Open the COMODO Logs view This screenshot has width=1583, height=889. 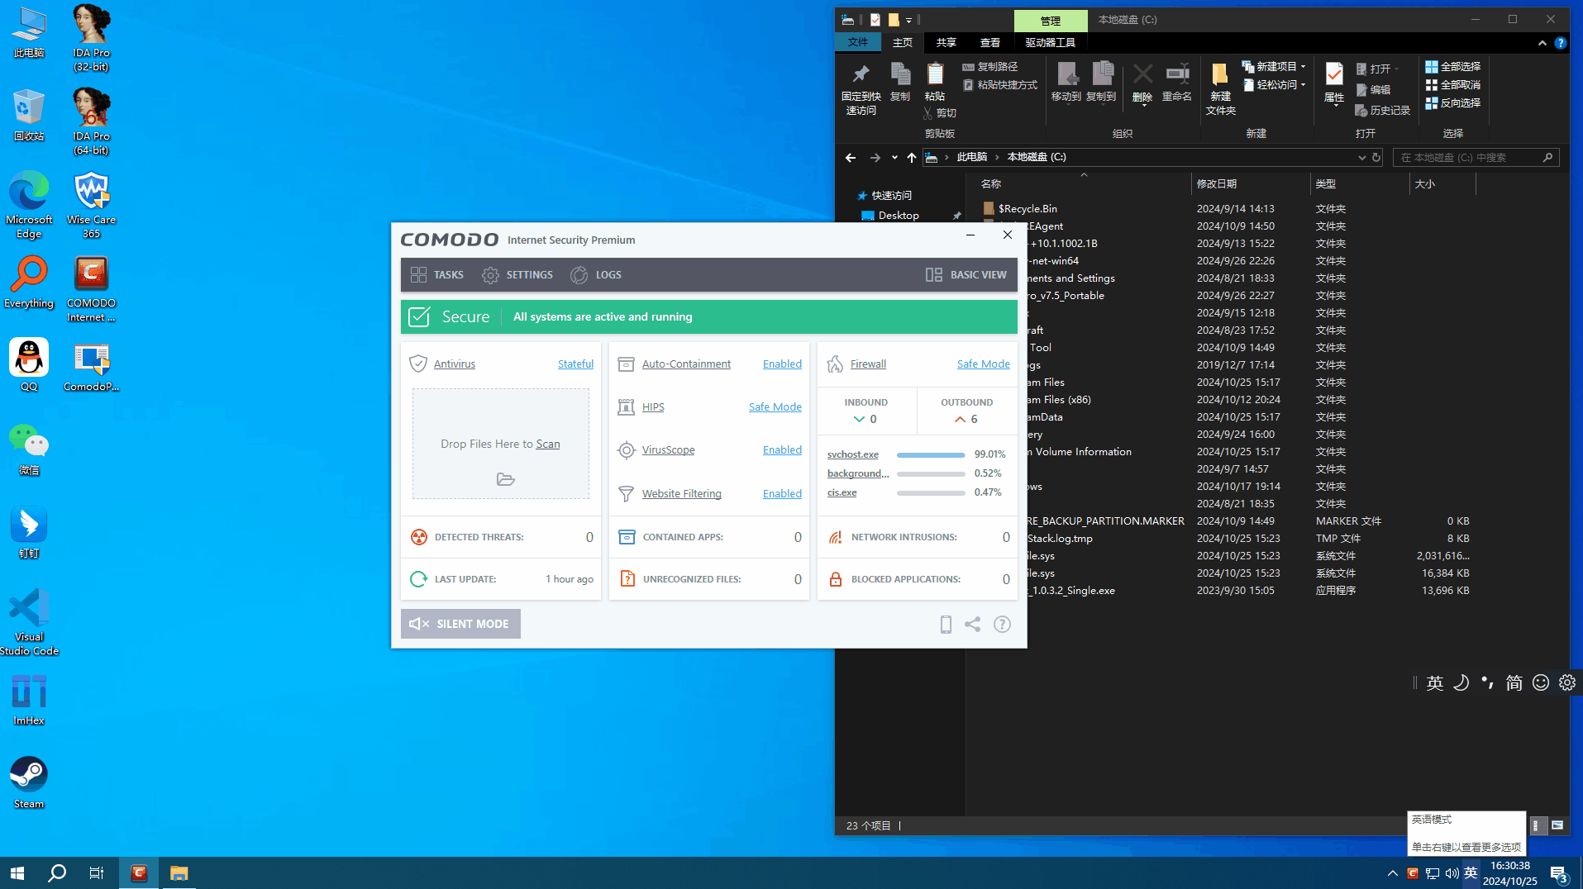[596, 275]
